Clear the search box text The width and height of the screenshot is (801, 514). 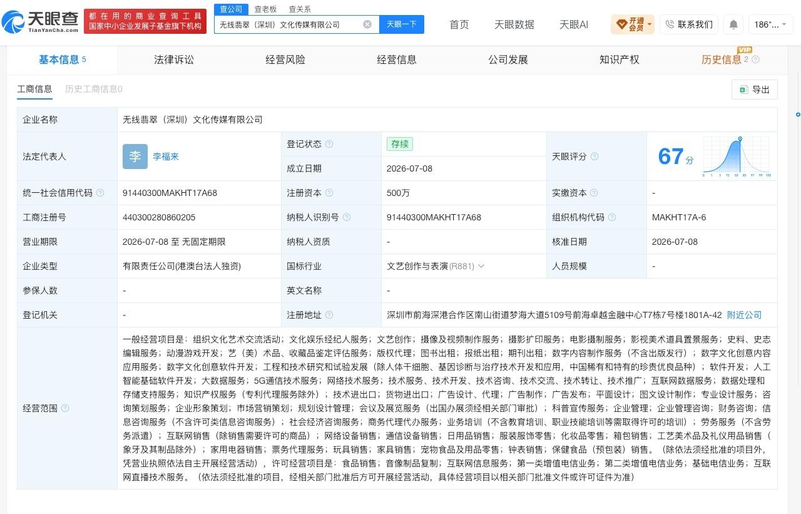tap(367, 24)
